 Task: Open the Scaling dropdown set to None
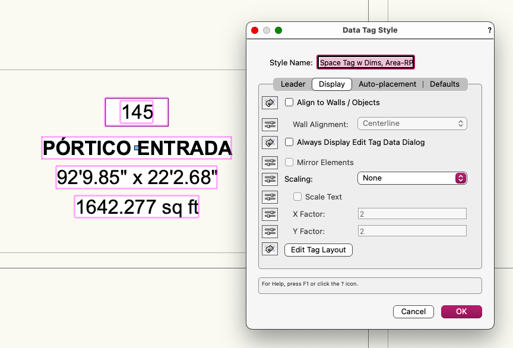[412, 178]
